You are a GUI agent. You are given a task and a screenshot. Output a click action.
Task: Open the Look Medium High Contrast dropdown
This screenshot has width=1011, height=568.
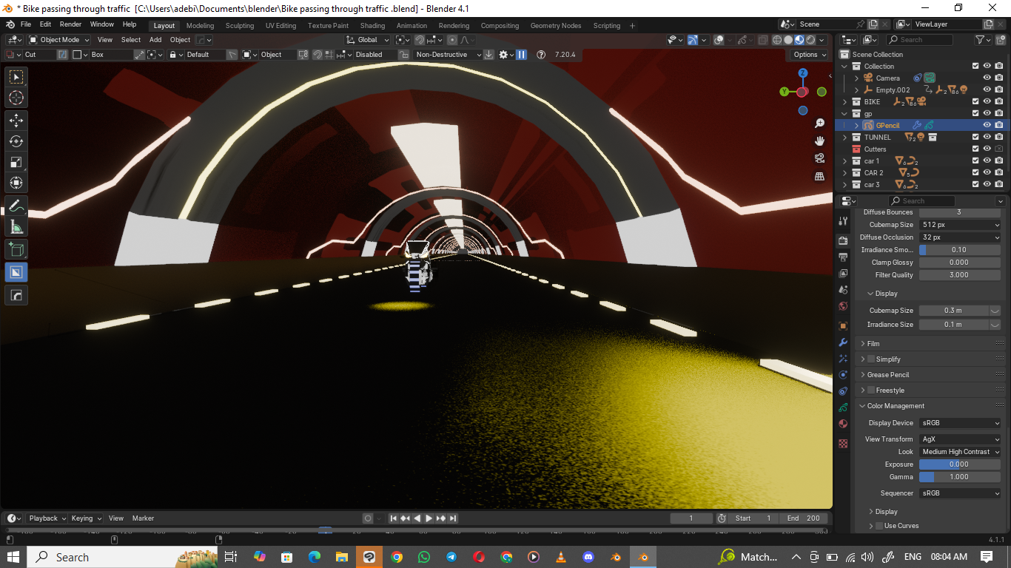[960, 452]
